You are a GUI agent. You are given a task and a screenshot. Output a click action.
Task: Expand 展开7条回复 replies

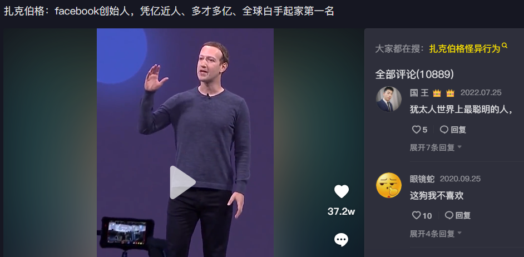click(436, 147)
